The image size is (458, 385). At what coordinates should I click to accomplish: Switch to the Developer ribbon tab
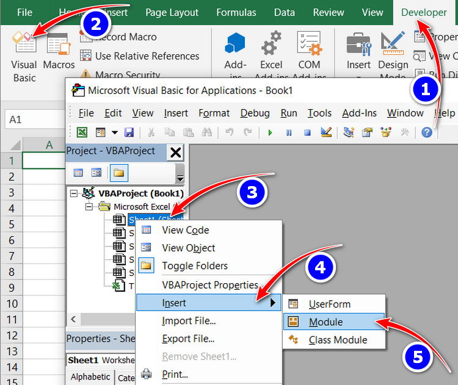click(424, 13)
